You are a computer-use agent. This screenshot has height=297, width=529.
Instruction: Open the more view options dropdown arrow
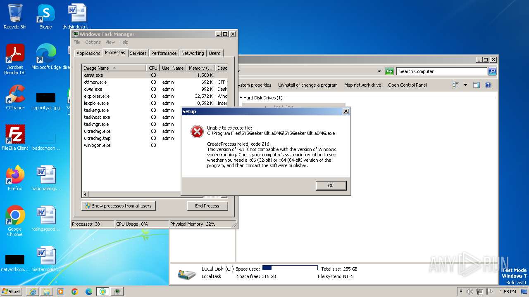(465, 85)
